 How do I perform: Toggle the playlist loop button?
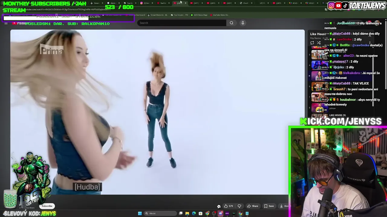coord(312,43)
